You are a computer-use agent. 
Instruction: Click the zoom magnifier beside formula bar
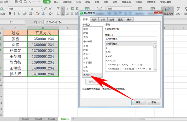point(35,22)
